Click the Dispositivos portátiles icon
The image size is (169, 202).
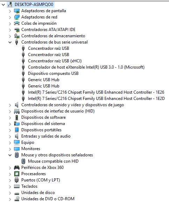pos(17,130)
